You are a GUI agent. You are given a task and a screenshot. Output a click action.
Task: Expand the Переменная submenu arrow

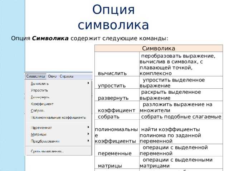click(88, 127)
